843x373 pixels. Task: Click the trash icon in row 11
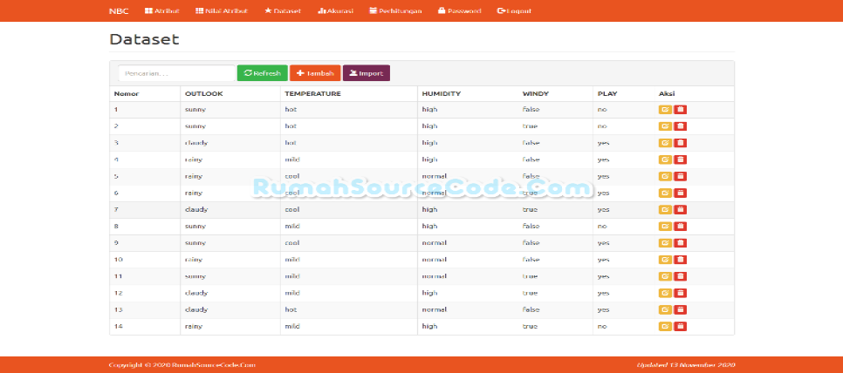(681, 276)
